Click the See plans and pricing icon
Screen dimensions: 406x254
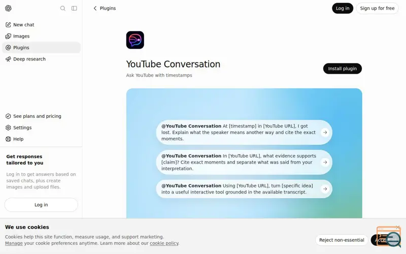click(8, 116)
